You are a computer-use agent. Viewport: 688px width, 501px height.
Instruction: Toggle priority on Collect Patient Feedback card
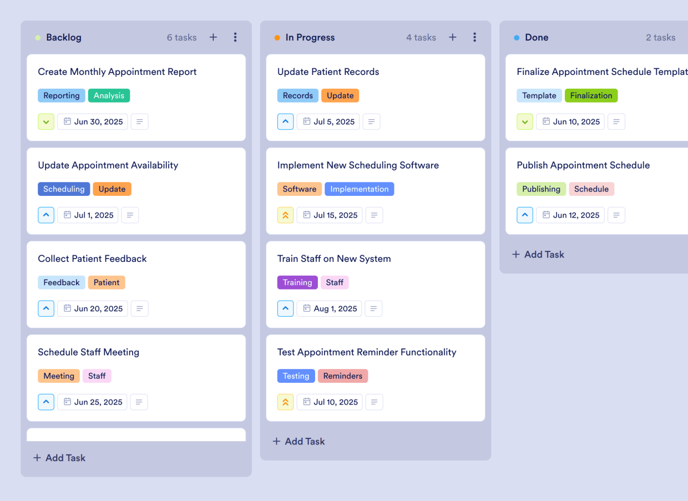[x=46, y=308]
